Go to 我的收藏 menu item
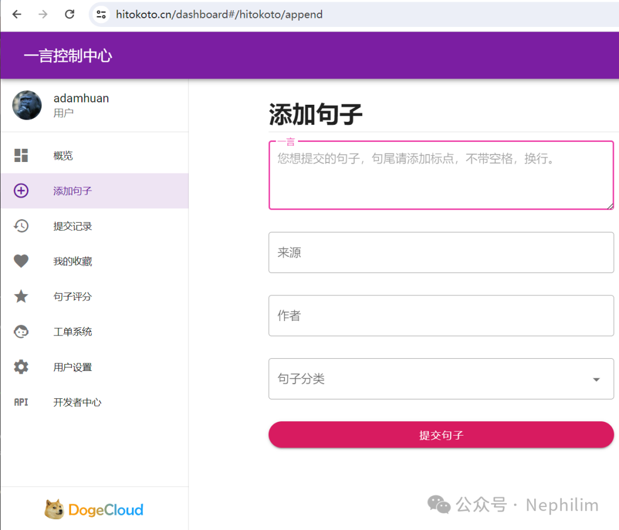This screenshot has height=530, width=619. [95, 261]
